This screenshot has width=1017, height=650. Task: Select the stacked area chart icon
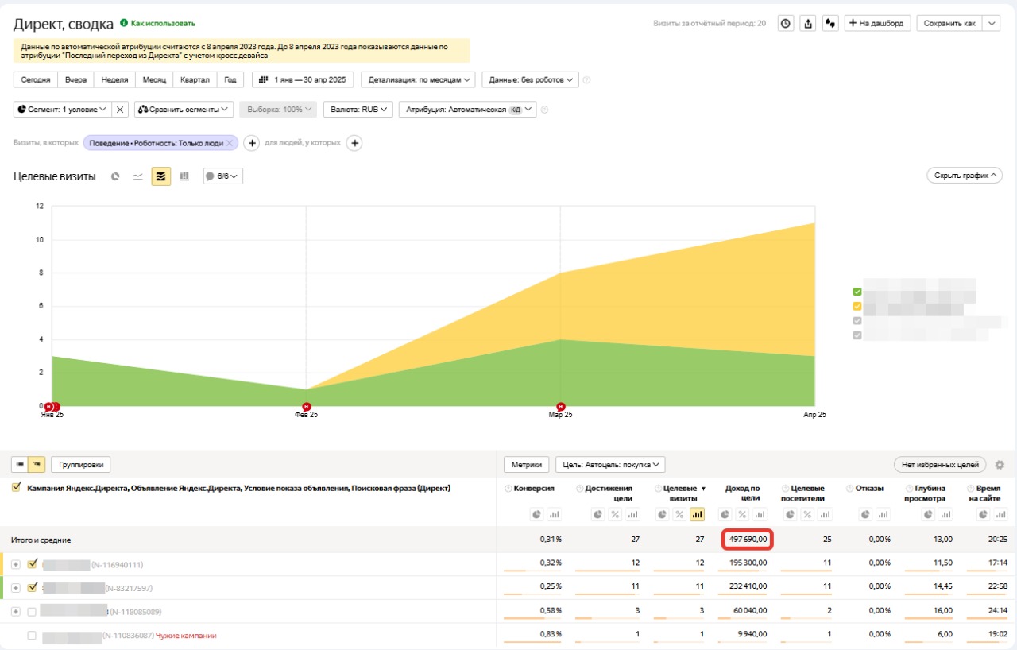point(161,176)
